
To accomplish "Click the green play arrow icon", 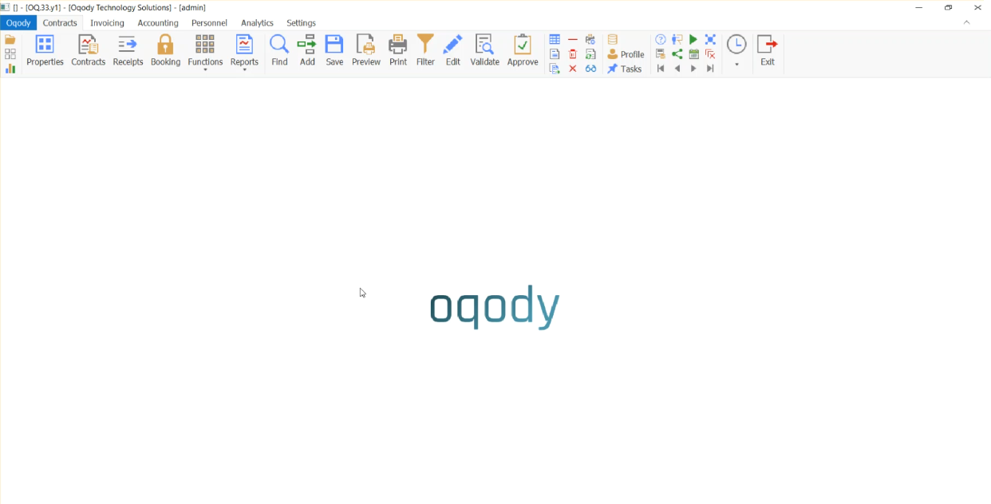I will point(693,40).
